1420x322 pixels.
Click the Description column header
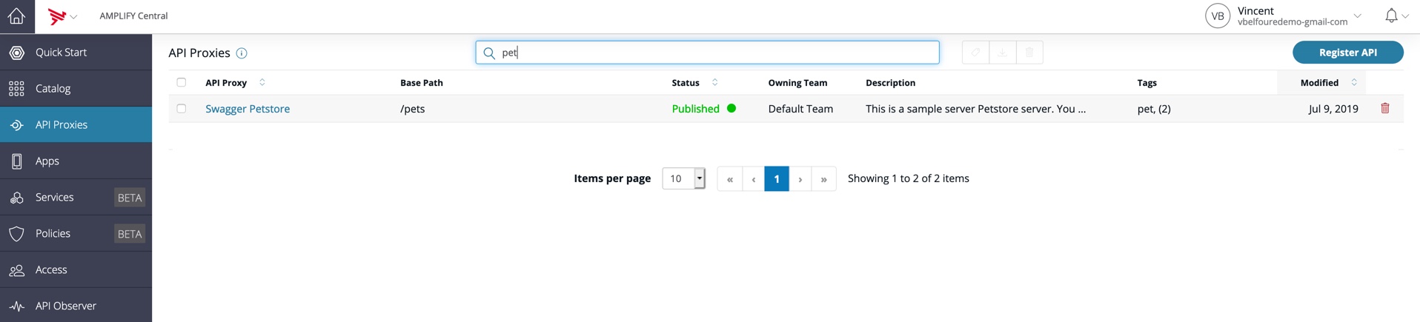point(890,83)
